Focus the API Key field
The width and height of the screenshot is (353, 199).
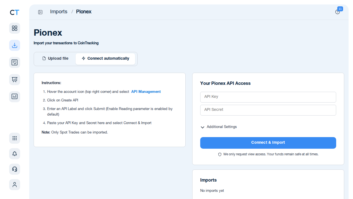click(268, 97)
